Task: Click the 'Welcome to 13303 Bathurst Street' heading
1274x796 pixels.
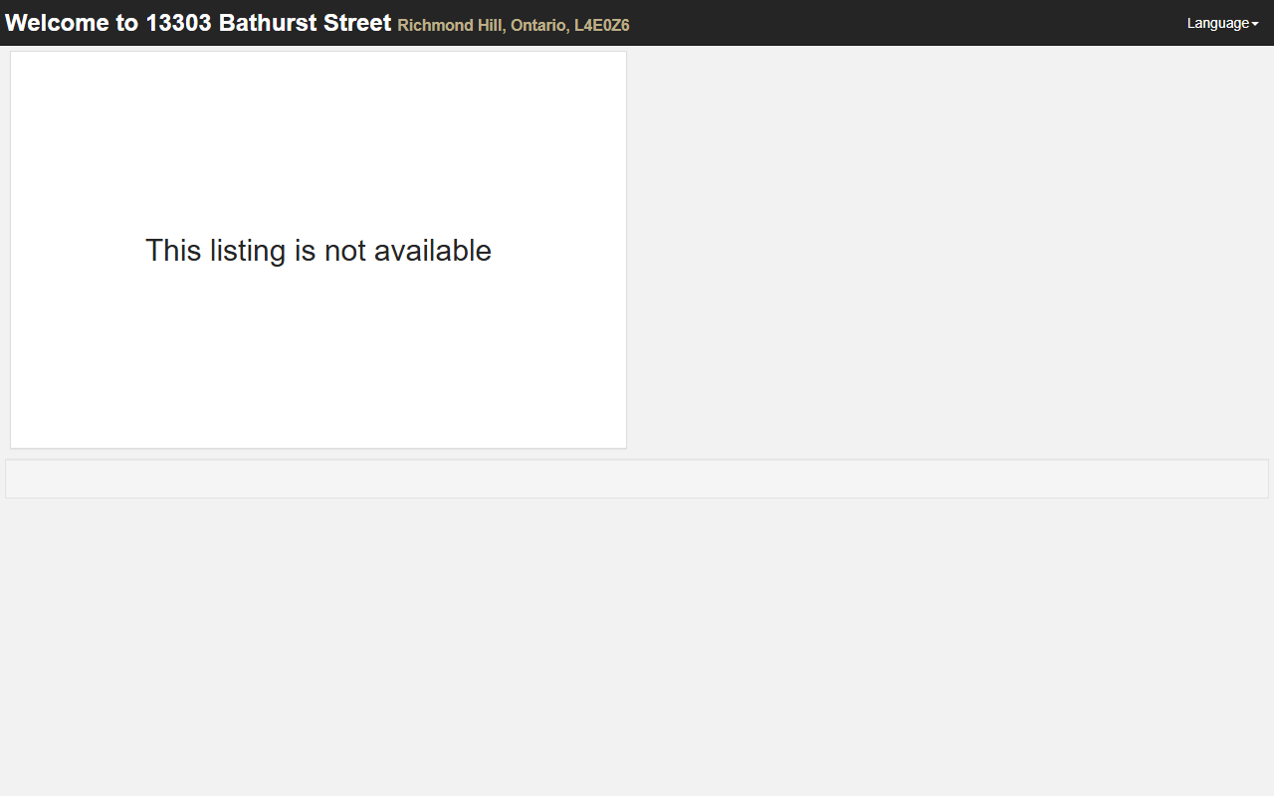Action: point(198,23)
